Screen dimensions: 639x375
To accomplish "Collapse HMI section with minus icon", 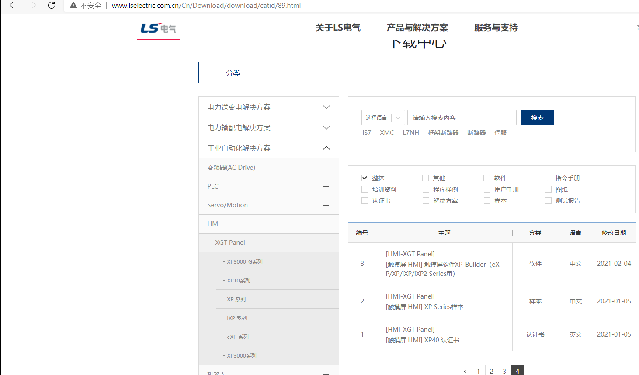I will click(326, 224).
